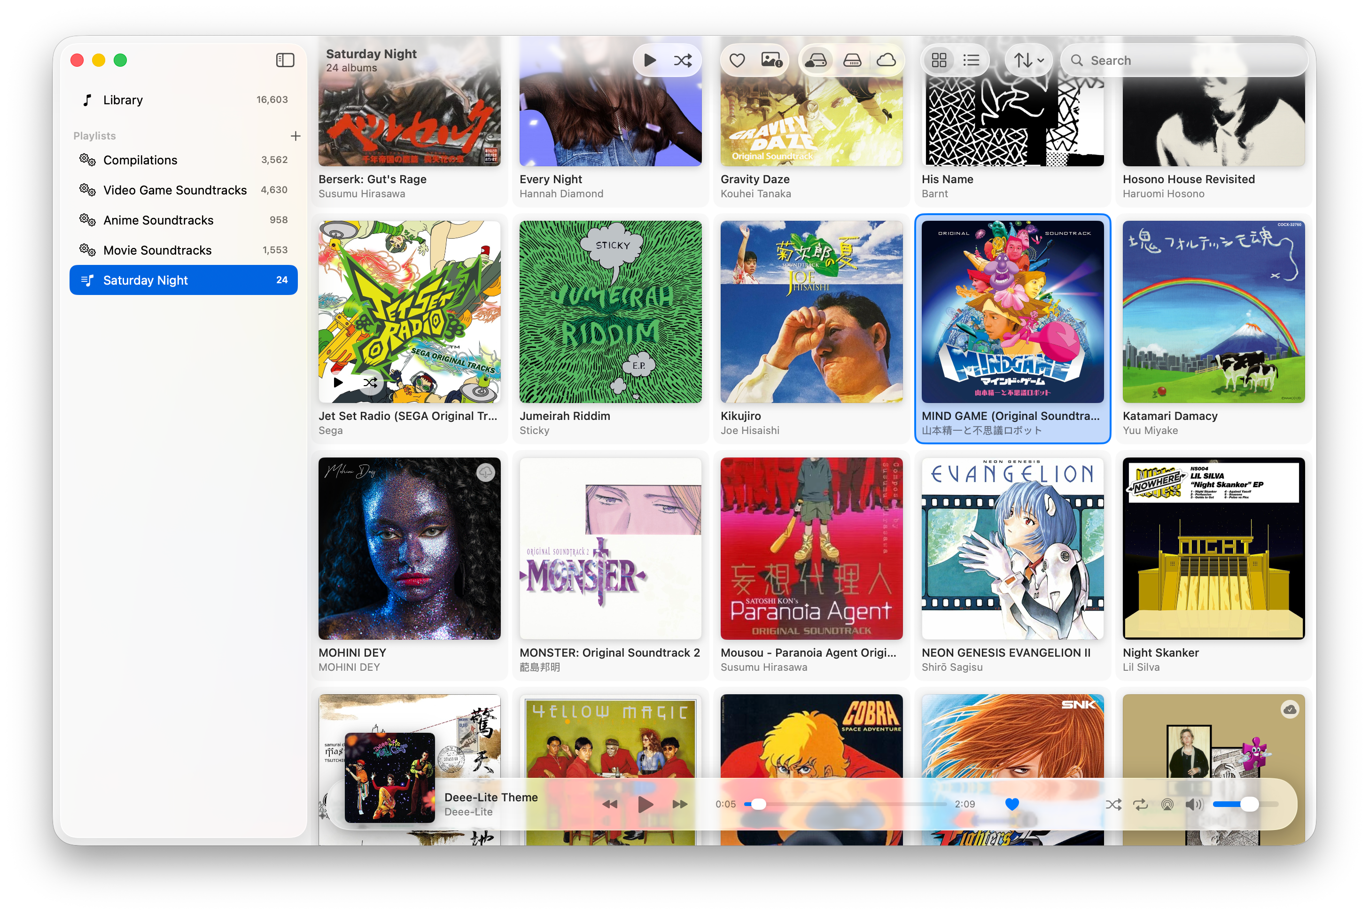Mute audio with the speaker icon
The width and height of the screenshot is (1369, 915).
click(x=1194, y=804)
